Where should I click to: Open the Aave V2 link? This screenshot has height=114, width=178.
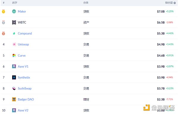point(23,110)
